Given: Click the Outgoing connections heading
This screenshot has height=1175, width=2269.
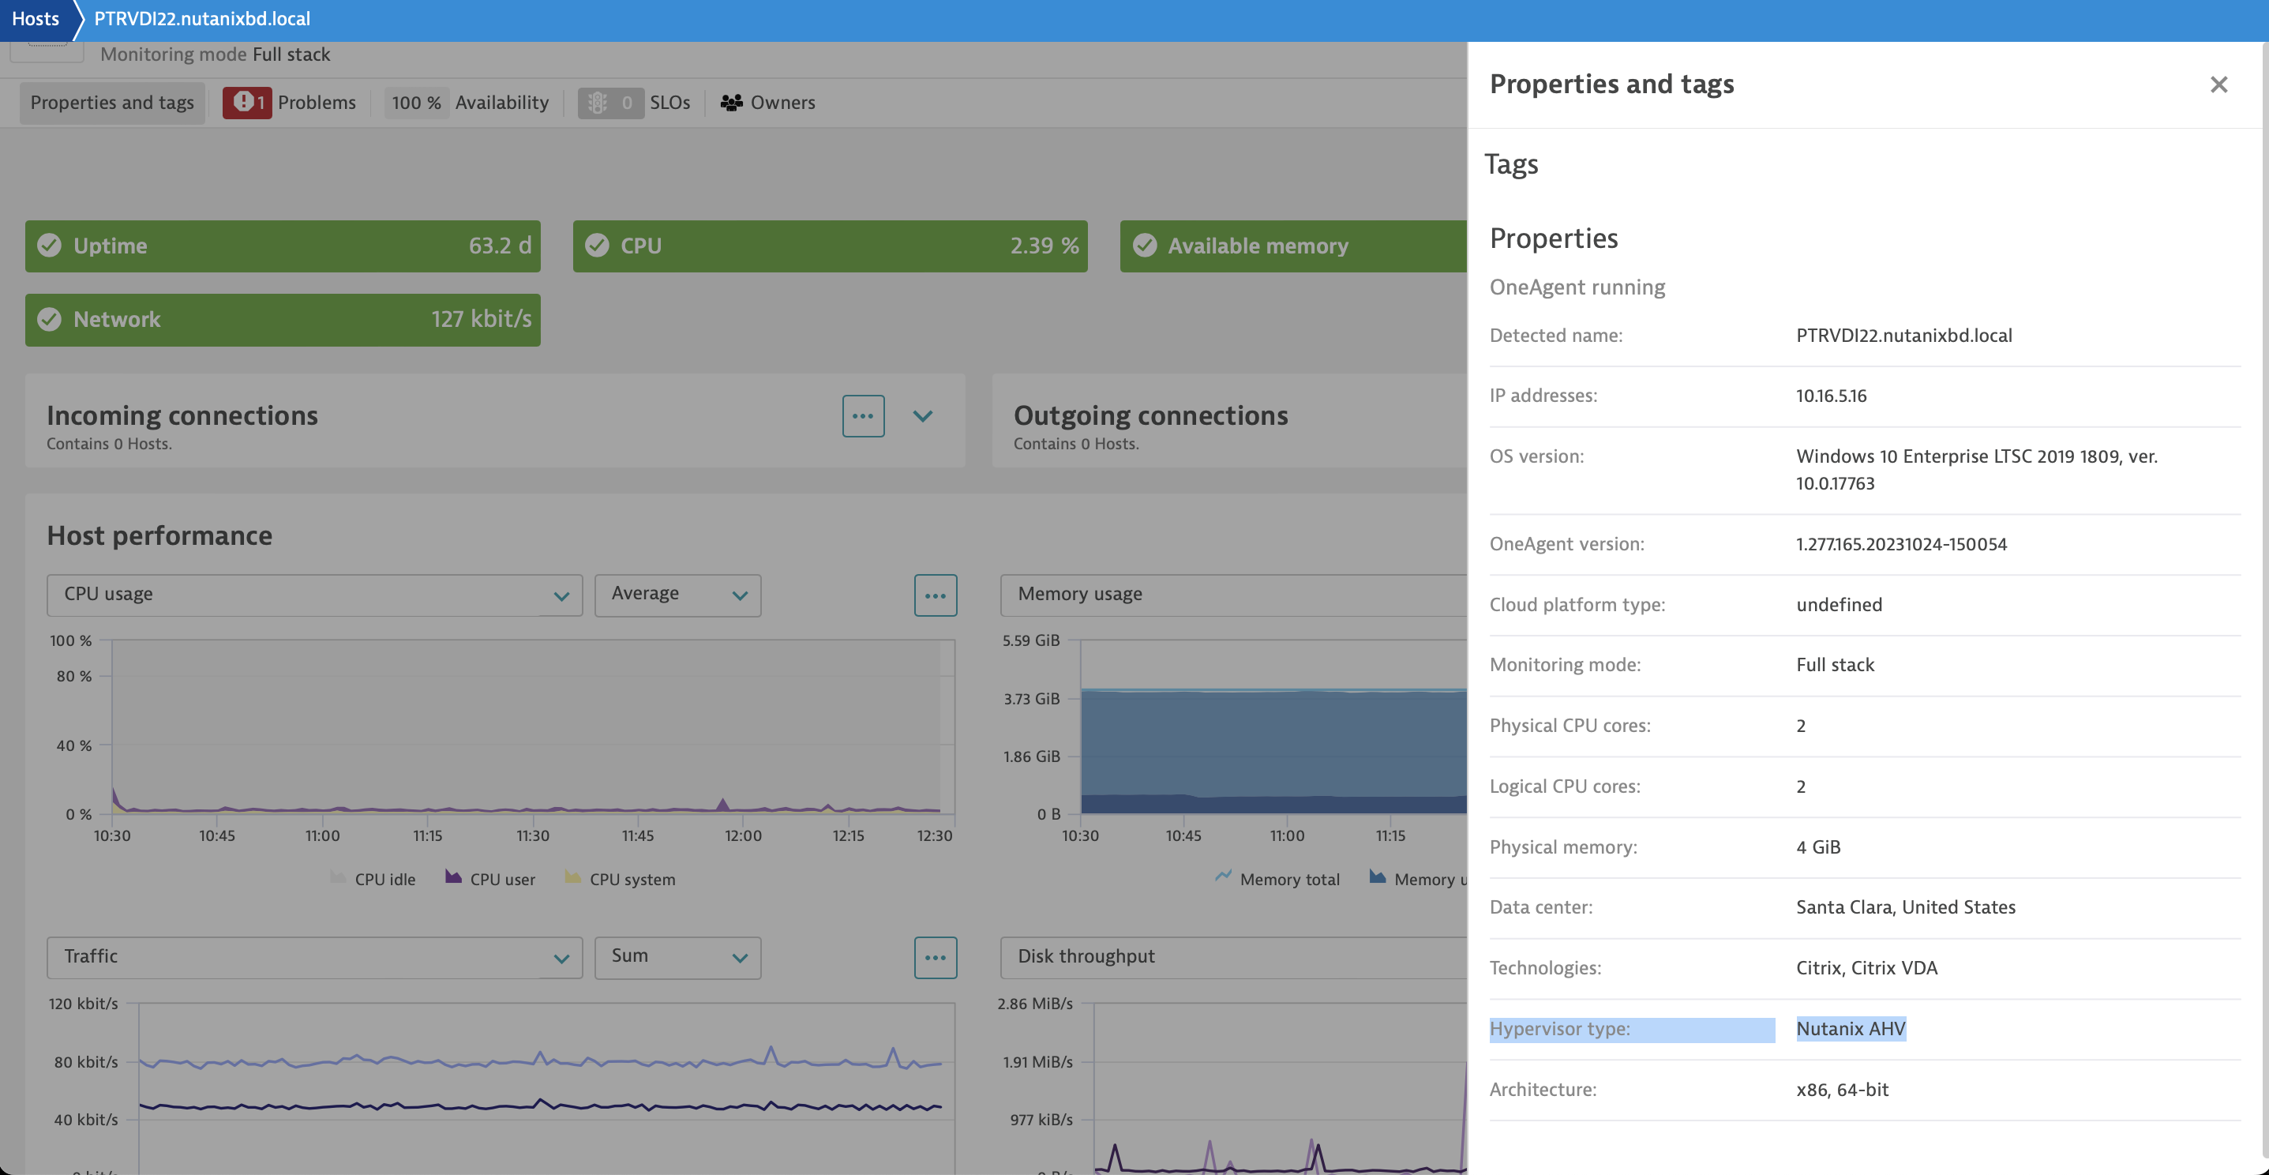Looking at the screenshot, I should tap(1150, 415).
